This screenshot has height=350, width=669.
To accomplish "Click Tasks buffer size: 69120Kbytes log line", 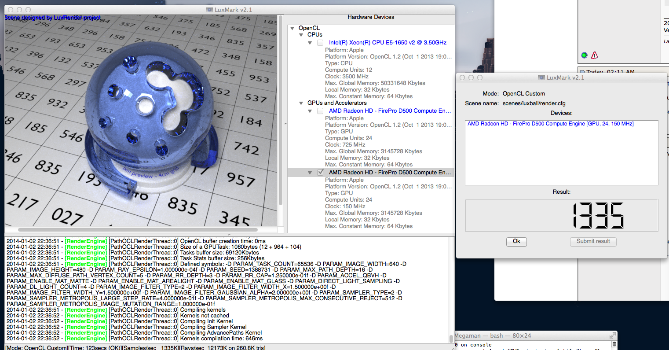I will click(132, 253).
